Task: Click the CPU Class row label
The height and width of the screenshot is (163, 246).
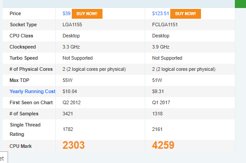Action: (x=21, y=36)
